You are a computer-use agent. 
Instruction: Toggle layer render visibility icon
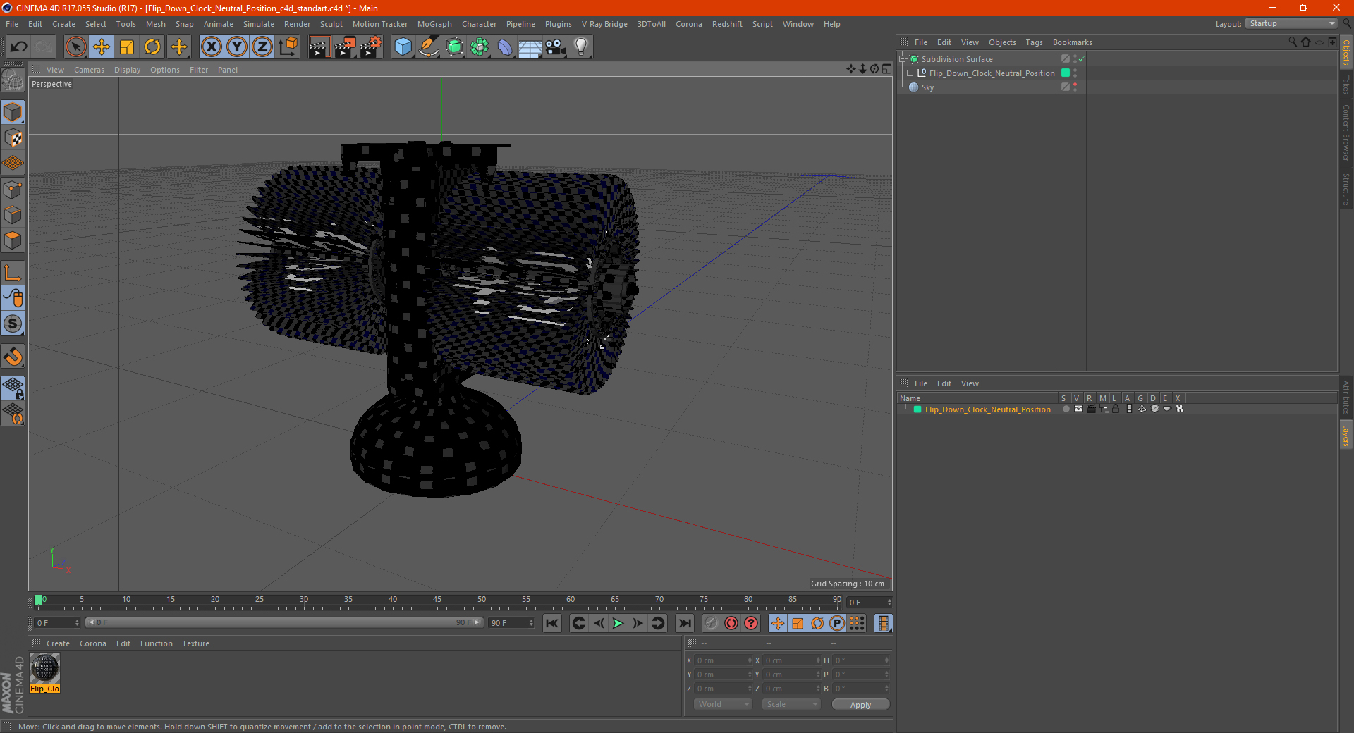pyautogui.click(x=1091, y=409)
